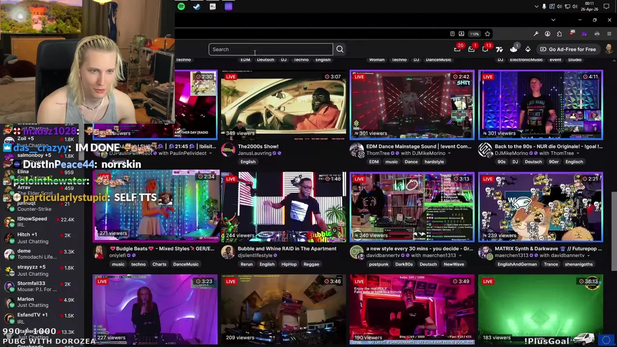Click the page vertical scrollbar
This screenshot has width=617, height=347.
[614, 231]
